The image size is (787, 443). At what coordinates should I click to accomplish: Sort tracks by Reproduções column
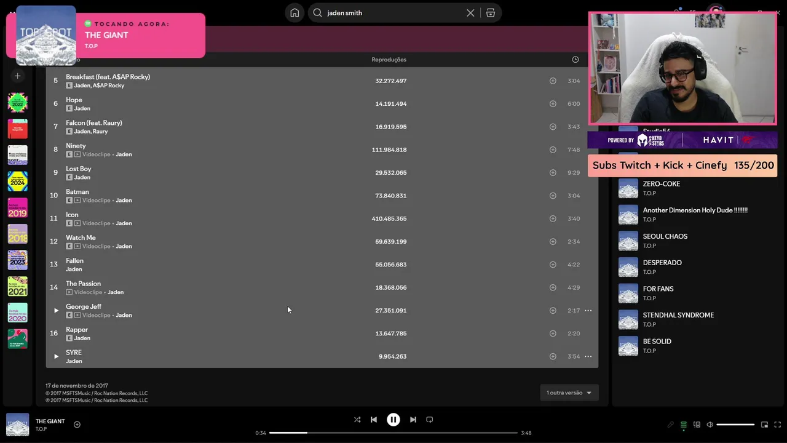click(389, 60)
